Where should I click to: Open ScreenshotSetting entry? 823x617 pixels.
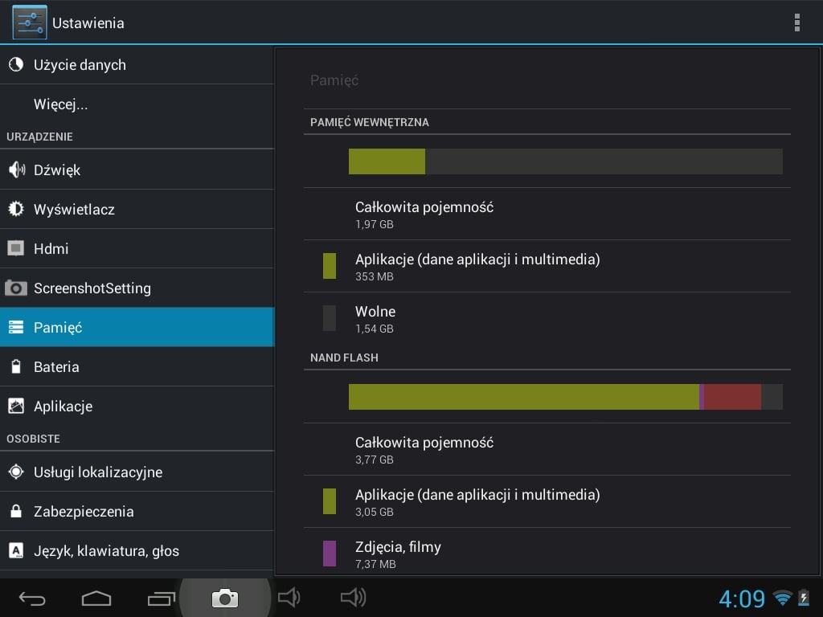tap(137, 288)
